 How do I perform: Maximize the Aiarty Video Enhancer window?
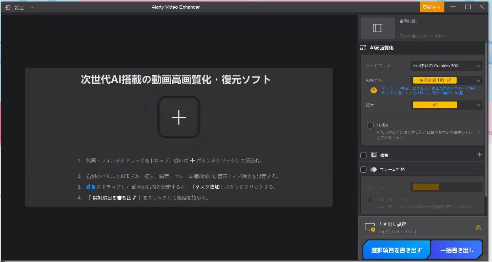(x=468, y=7)
